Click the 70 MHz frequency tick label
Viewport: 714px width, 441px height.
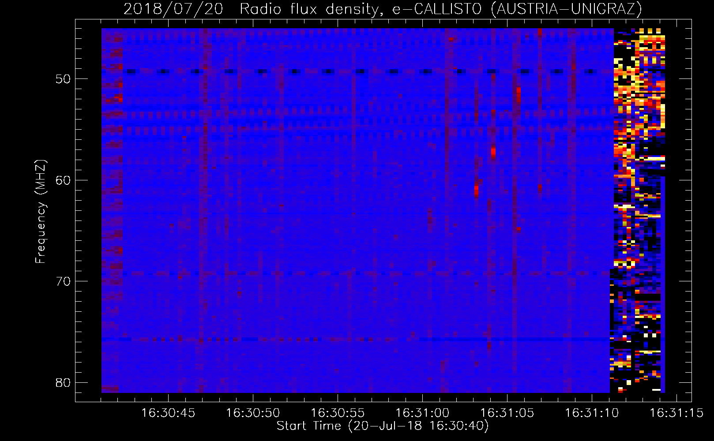tap(63, 281)
